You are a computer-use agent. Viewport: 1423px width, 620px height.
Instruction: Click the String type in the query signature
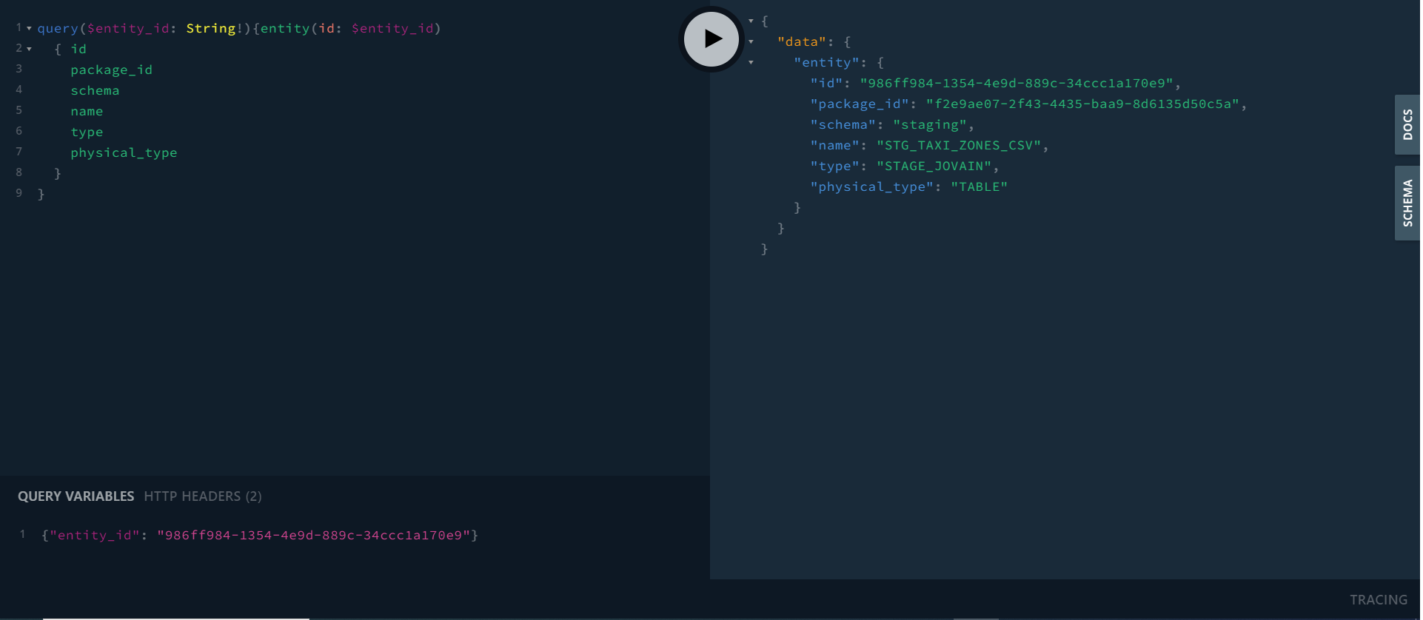[x=210, y=28]
